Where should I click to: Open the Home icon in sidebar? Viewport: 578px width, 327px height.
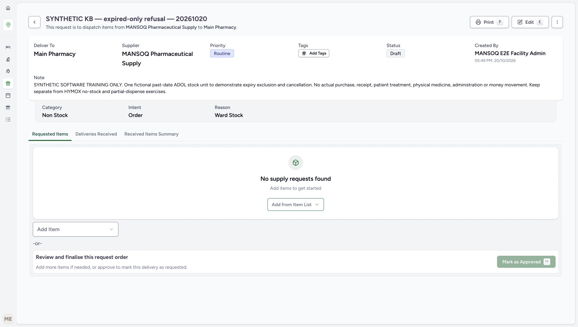point(8,8)
